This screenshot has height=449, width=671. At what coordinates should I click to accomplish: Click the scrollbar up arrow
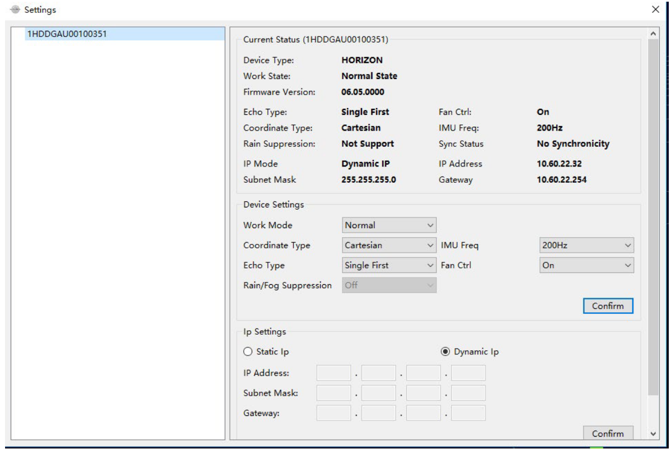(x=653, y=34)
